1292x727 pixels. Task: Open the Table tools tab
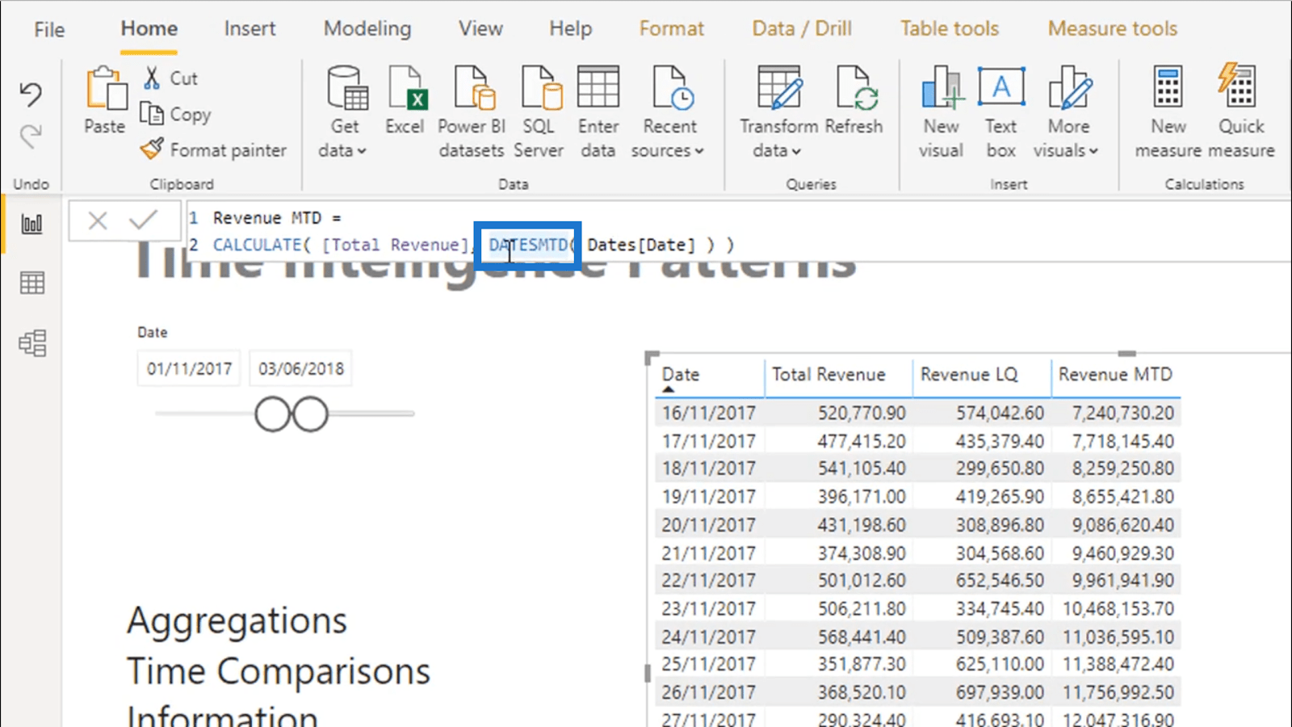(x=950, y=28)
